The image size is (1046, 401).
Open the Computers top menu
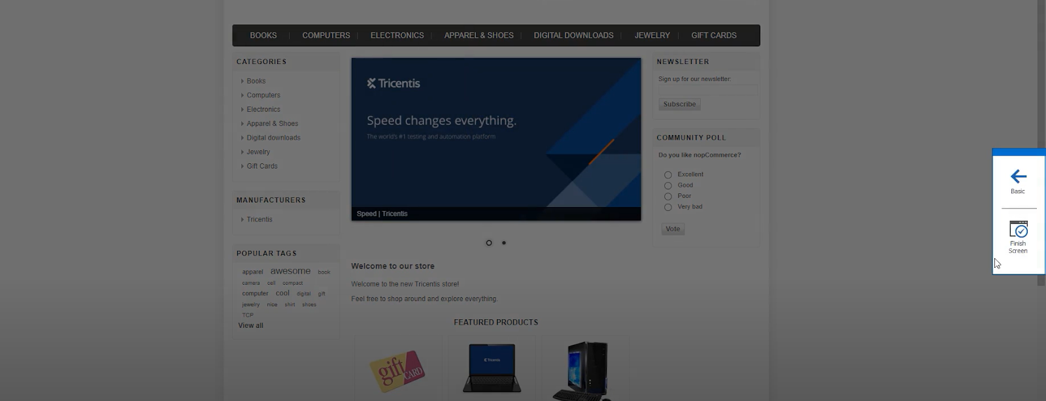click(326, 35)
